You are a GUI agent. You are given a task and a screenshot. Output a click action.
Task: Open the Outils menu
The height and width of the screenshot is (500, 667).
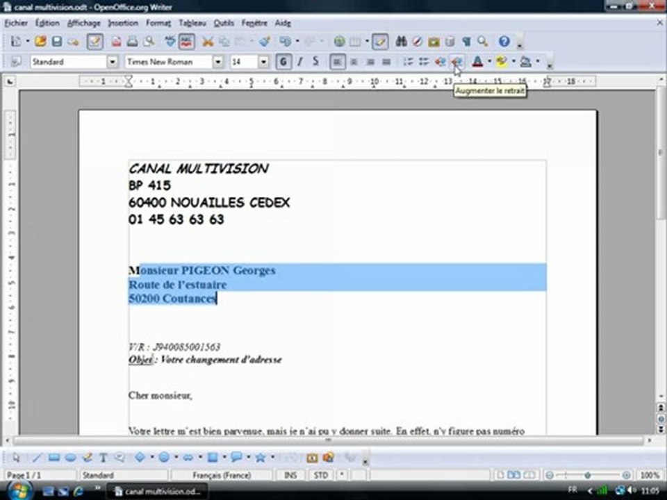pos(224,23)
